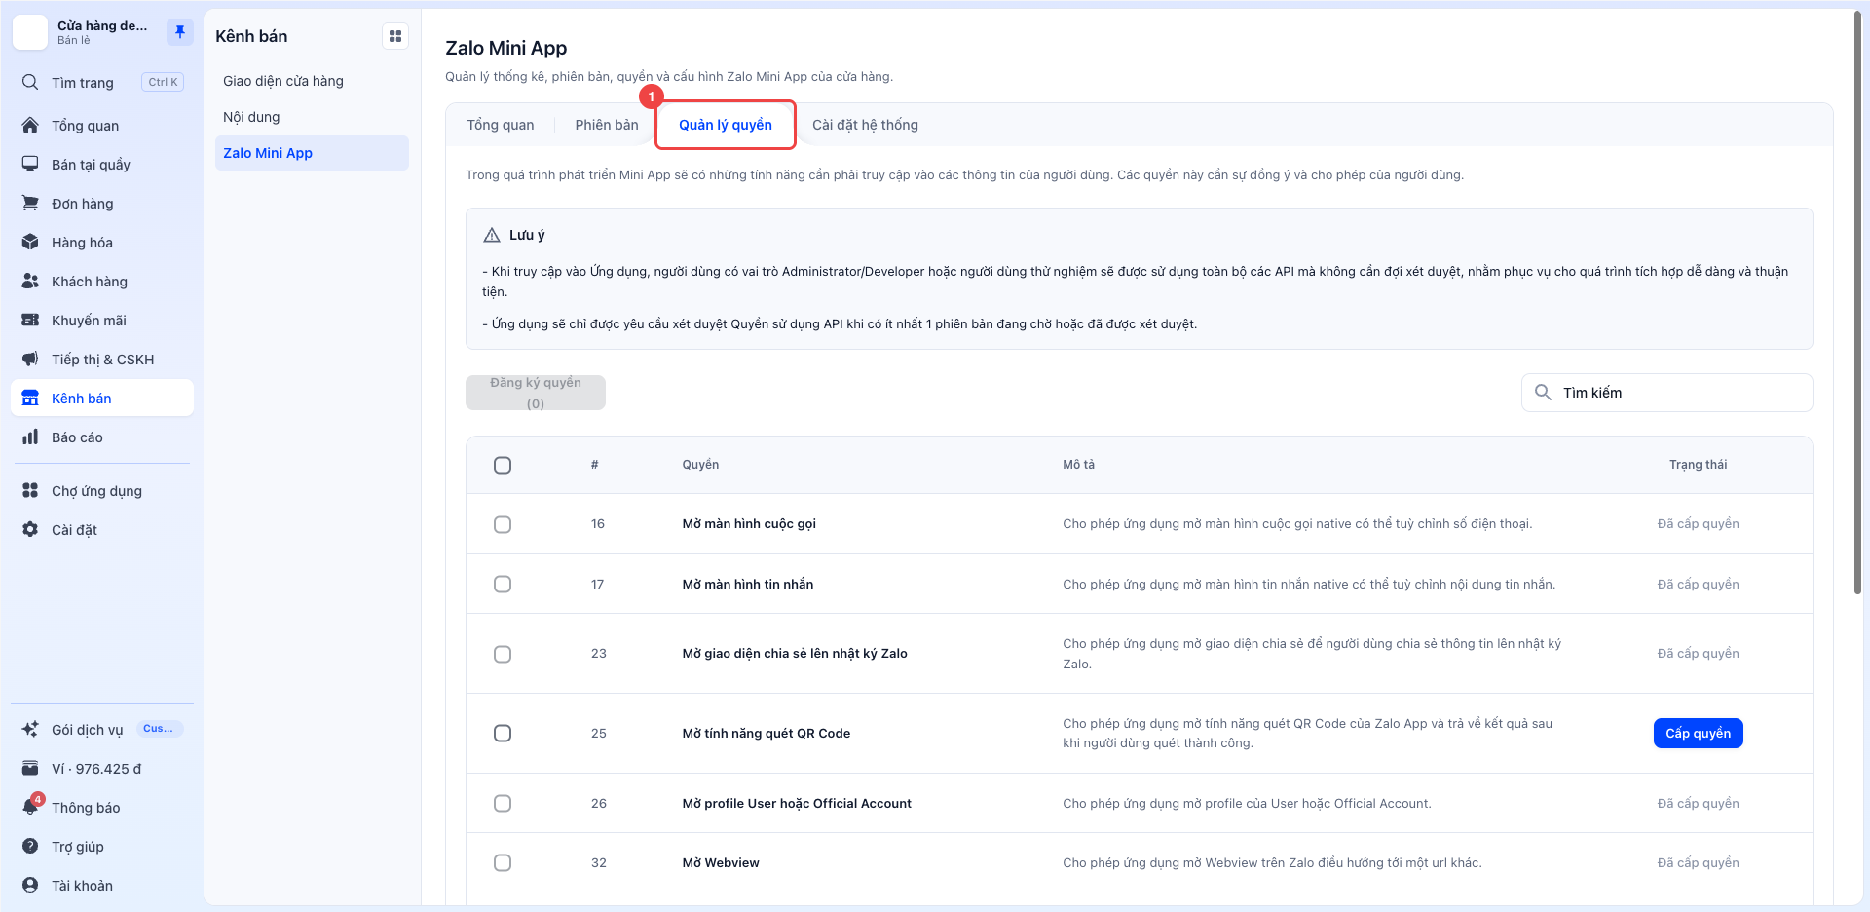The width and height of the screenshot is (1870, 912).
Task: Click the Trạng thái column header
Action: [x=1698, y=465]
